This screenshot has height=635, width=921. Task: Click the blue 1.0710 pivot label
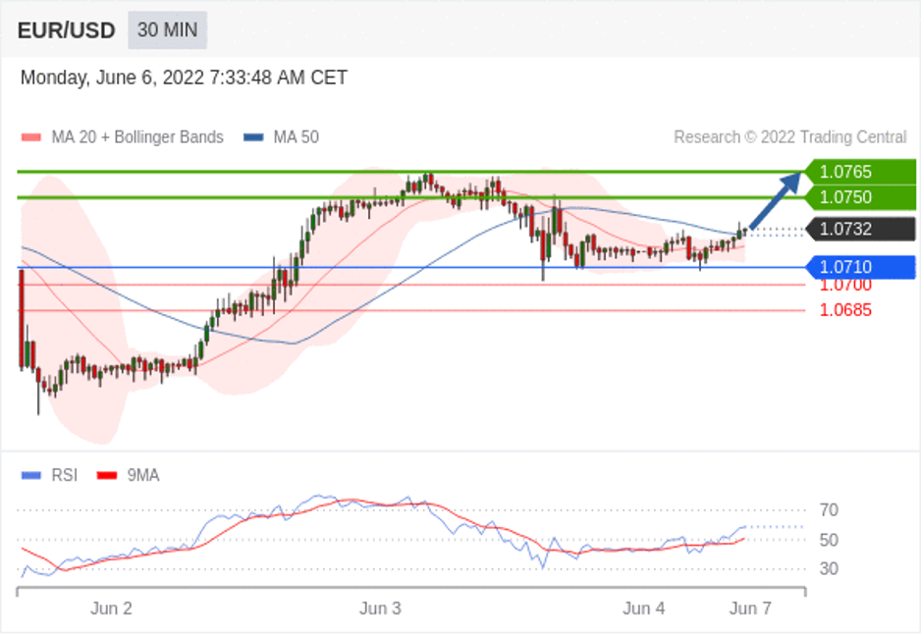tap(860, 267)
